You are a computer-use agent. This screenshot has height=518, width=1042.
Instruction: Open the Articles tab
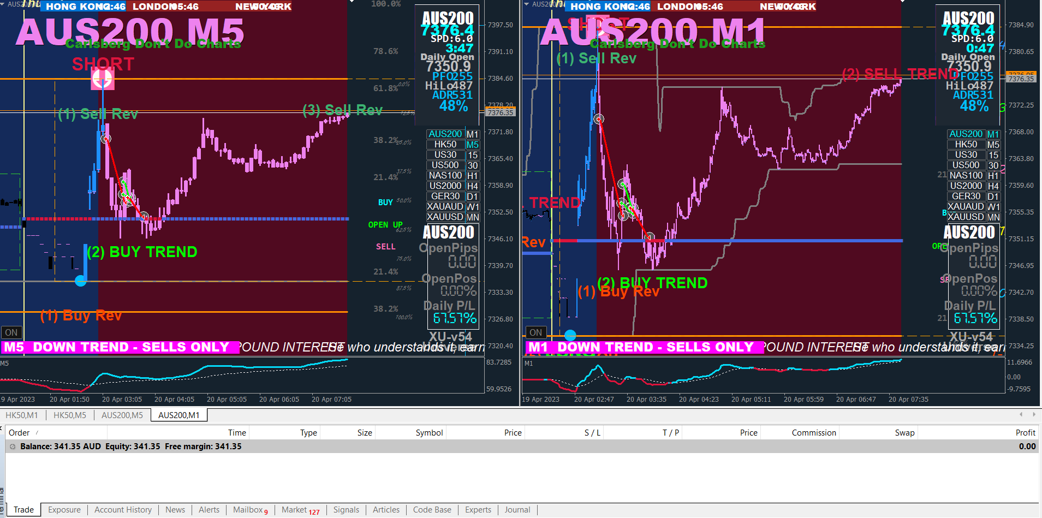point(386,510)
